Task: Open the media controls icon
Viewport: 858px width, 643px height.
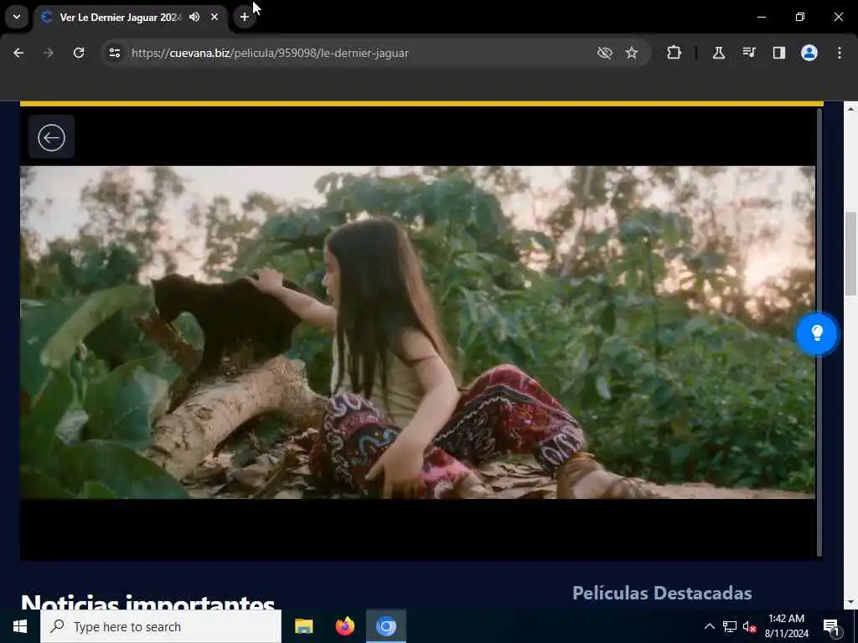Action: pos(749,53)
